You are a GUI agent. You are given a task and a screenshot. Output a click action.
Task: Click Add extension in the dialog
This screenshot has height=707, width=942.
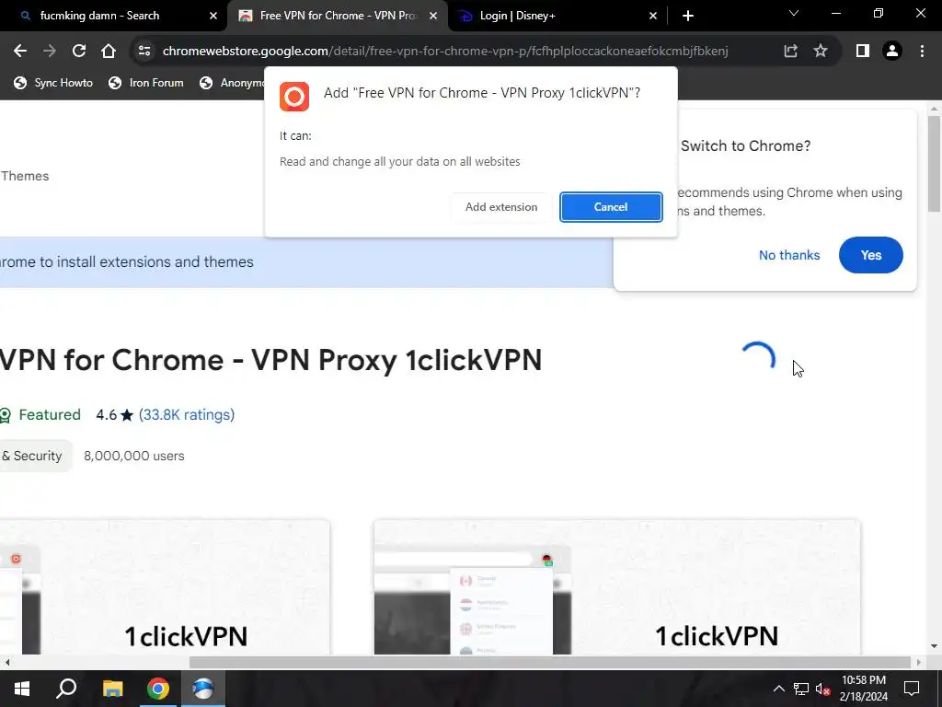[501, 207]
